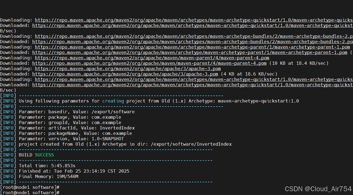
Task: Open the Downloaded apache-3.pom URL
Action: (x=125, y=74)
